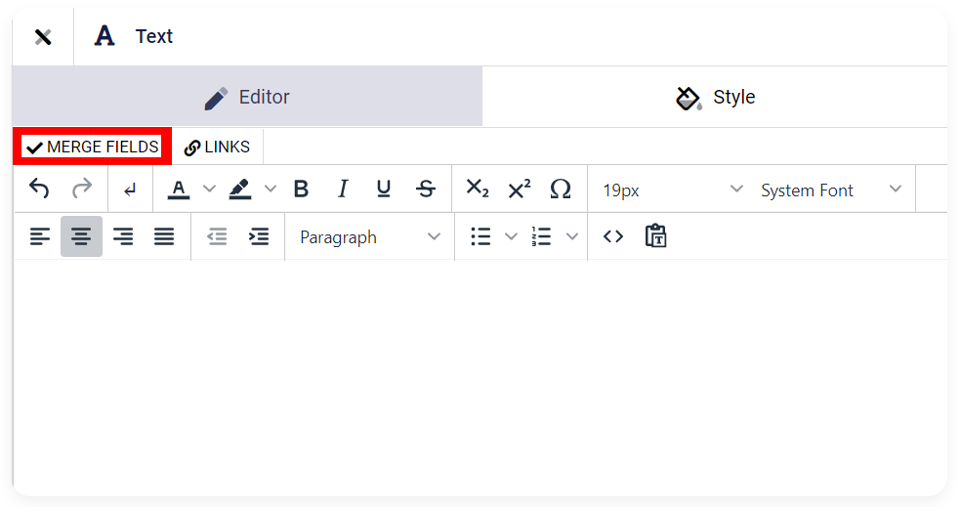Select the Editor tab
The height and width of the screenshot is (507, 961).
tap(247, 97)
